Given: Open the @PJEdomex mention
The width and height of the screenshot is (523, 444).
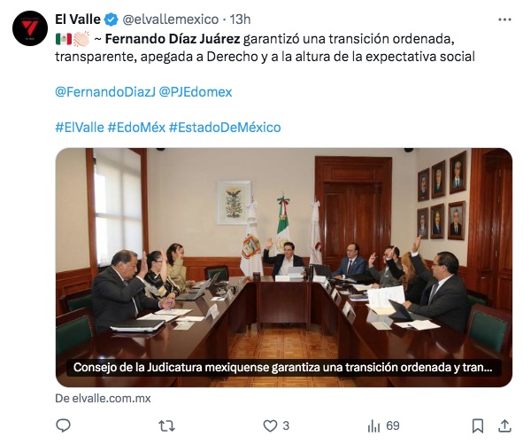Looking at the screenshot, I should (195, 92).
